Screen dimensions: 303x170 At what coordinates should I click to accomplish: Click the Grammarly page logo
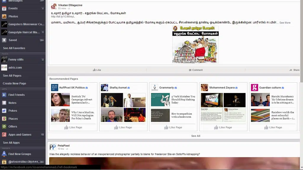coord(154,87)
